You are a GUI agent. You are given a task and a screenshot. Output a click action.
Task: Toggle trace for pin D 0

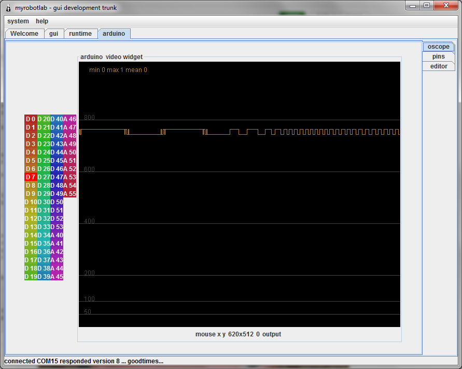click(31, 119)
